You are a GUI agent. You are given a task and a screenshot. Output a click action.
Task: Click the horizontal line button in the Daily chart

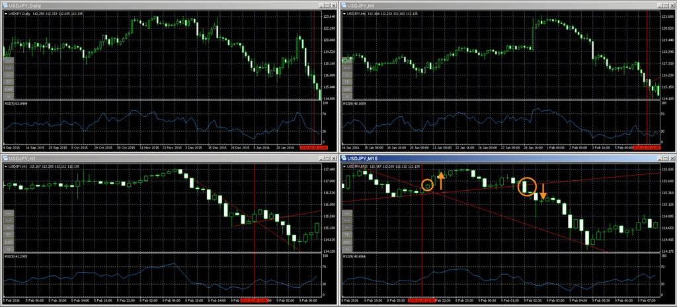pos(9,60)
